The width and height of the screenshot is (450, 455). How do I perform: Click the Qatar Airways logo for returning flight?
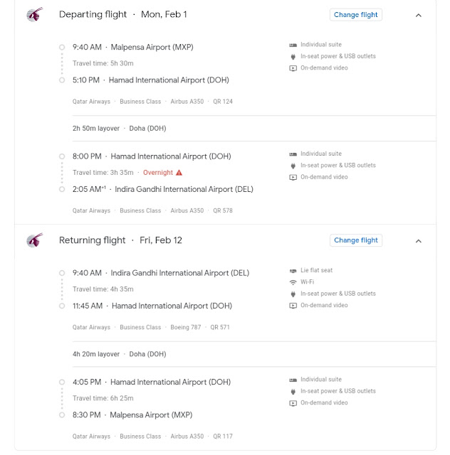35,240
